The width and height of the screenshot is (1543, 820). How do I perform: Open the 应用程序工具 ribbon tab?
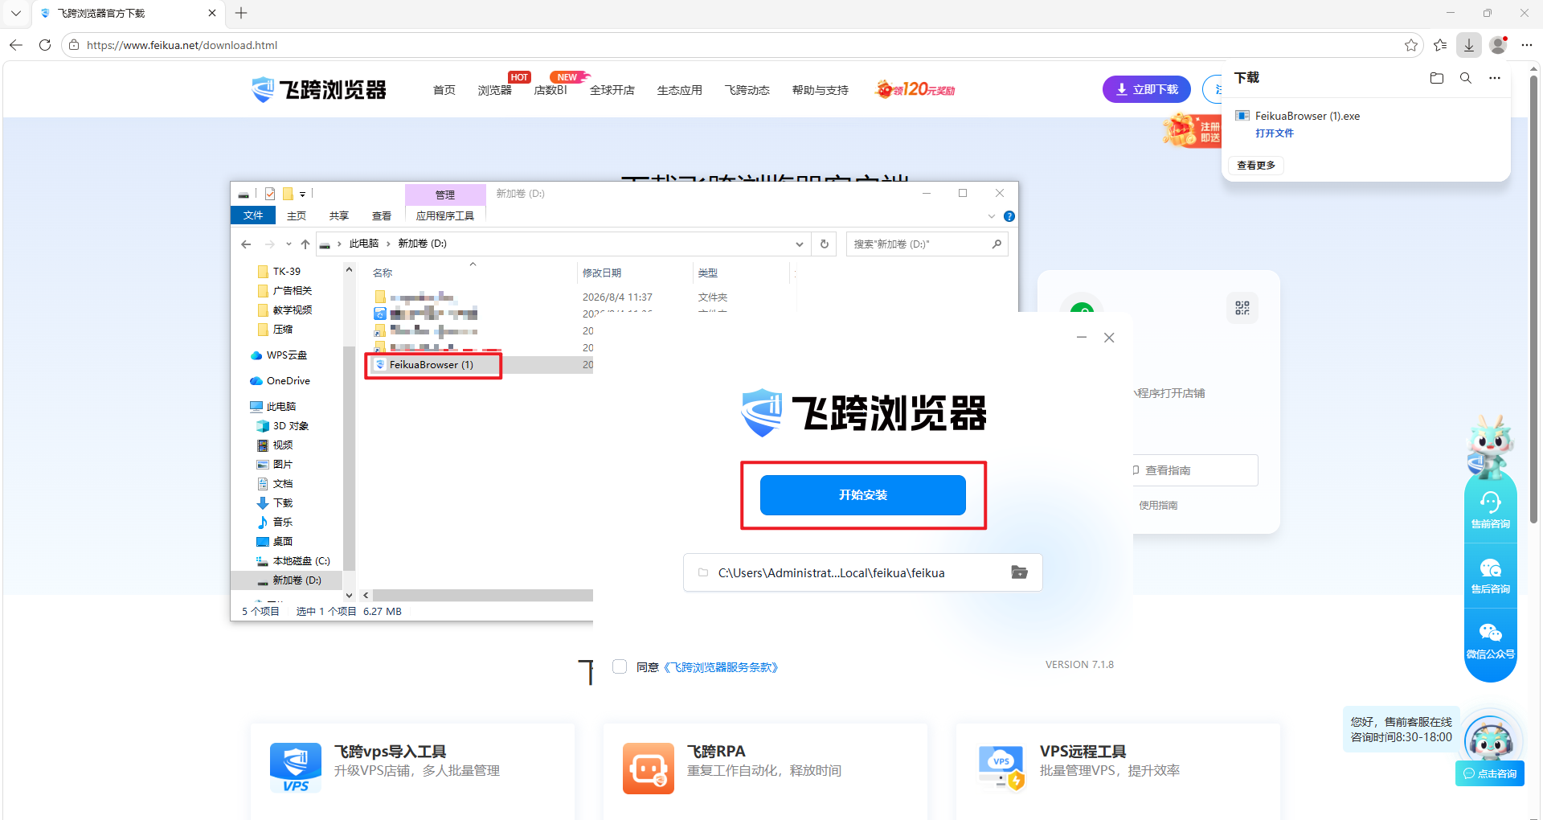(445, 215)
